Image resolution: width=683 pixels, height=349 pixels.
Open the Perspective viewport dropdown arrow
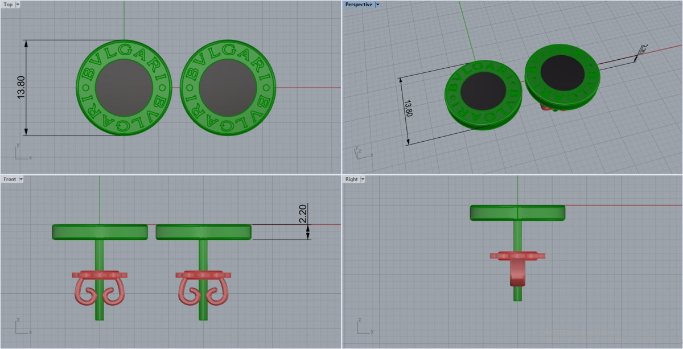[377, 5]
